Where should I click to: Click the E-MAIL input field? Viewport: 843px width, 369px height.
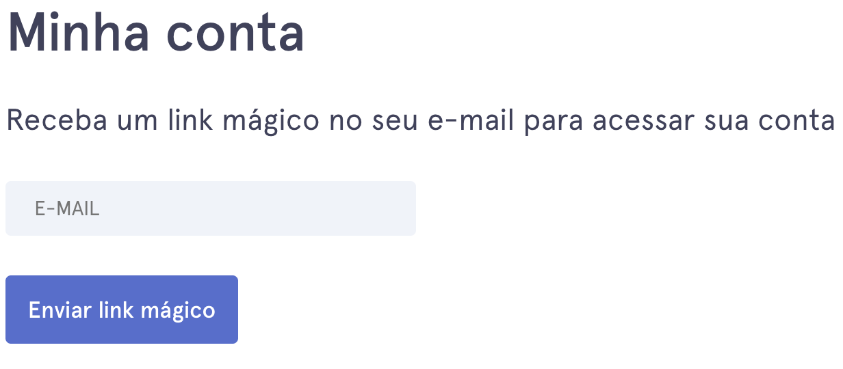(211, 208)
